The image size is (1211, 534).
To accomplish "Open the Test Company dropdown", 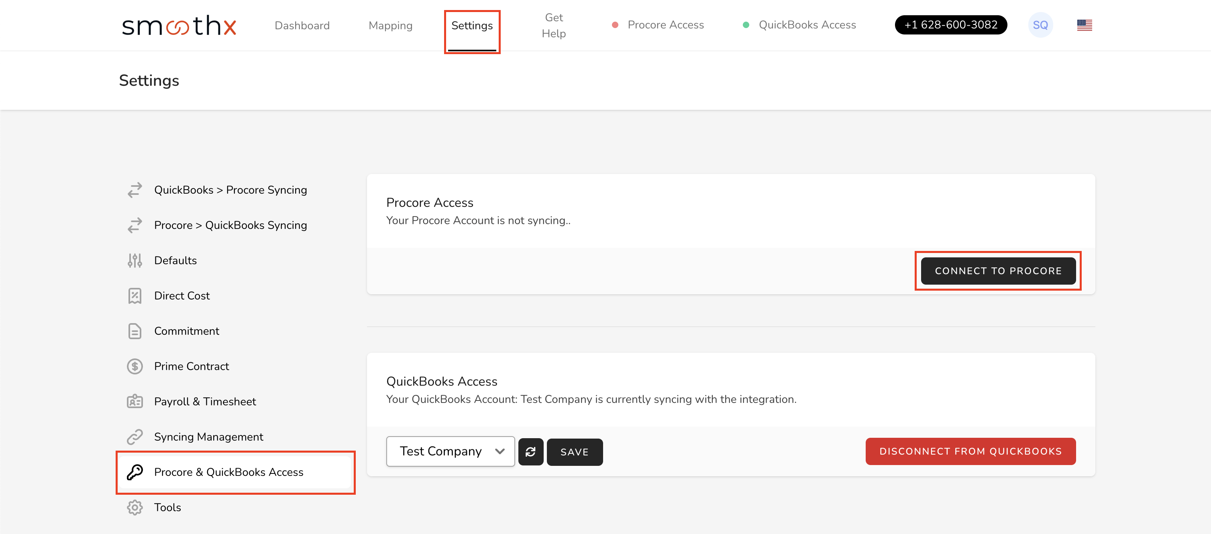I will (x=451, y=451).
